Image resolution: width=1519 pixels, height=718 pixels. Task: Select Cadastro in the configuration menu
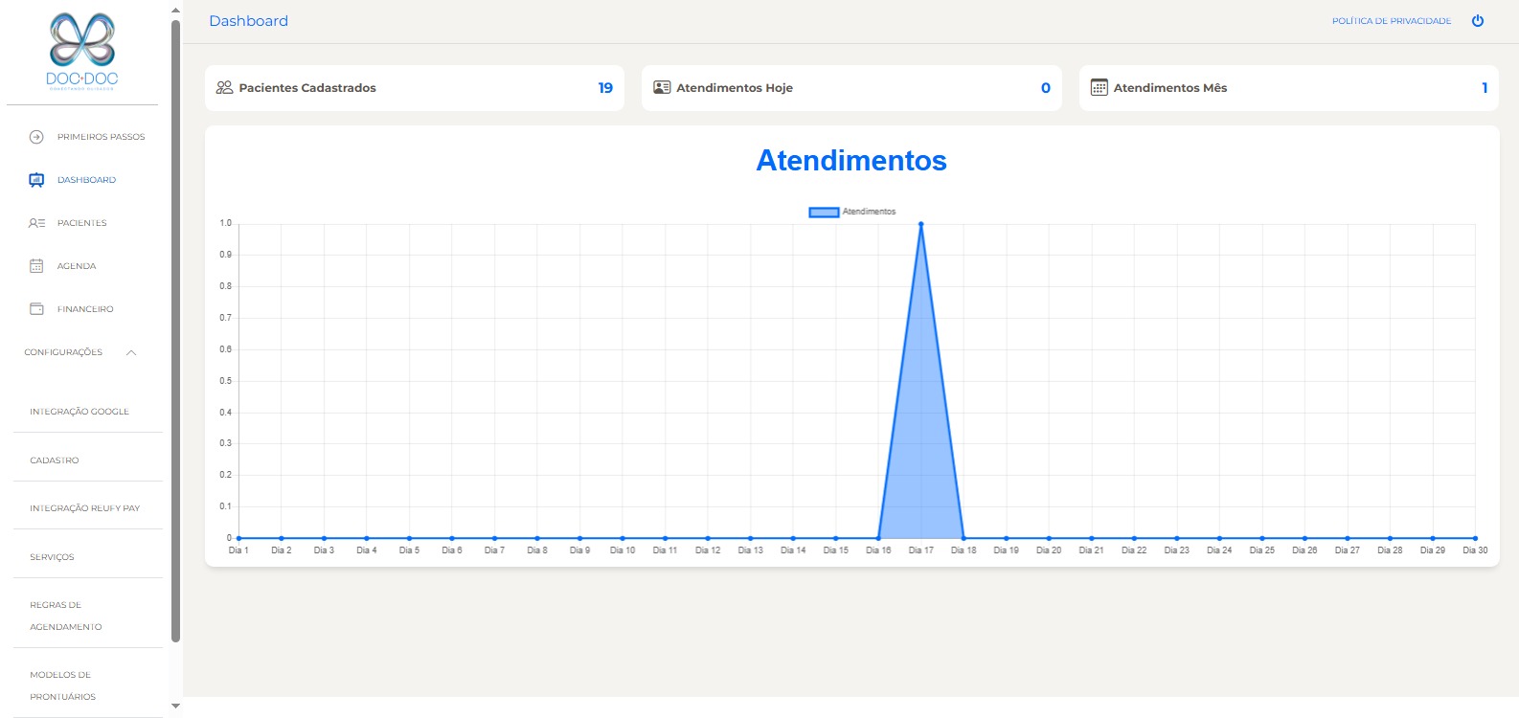[55, 460]
